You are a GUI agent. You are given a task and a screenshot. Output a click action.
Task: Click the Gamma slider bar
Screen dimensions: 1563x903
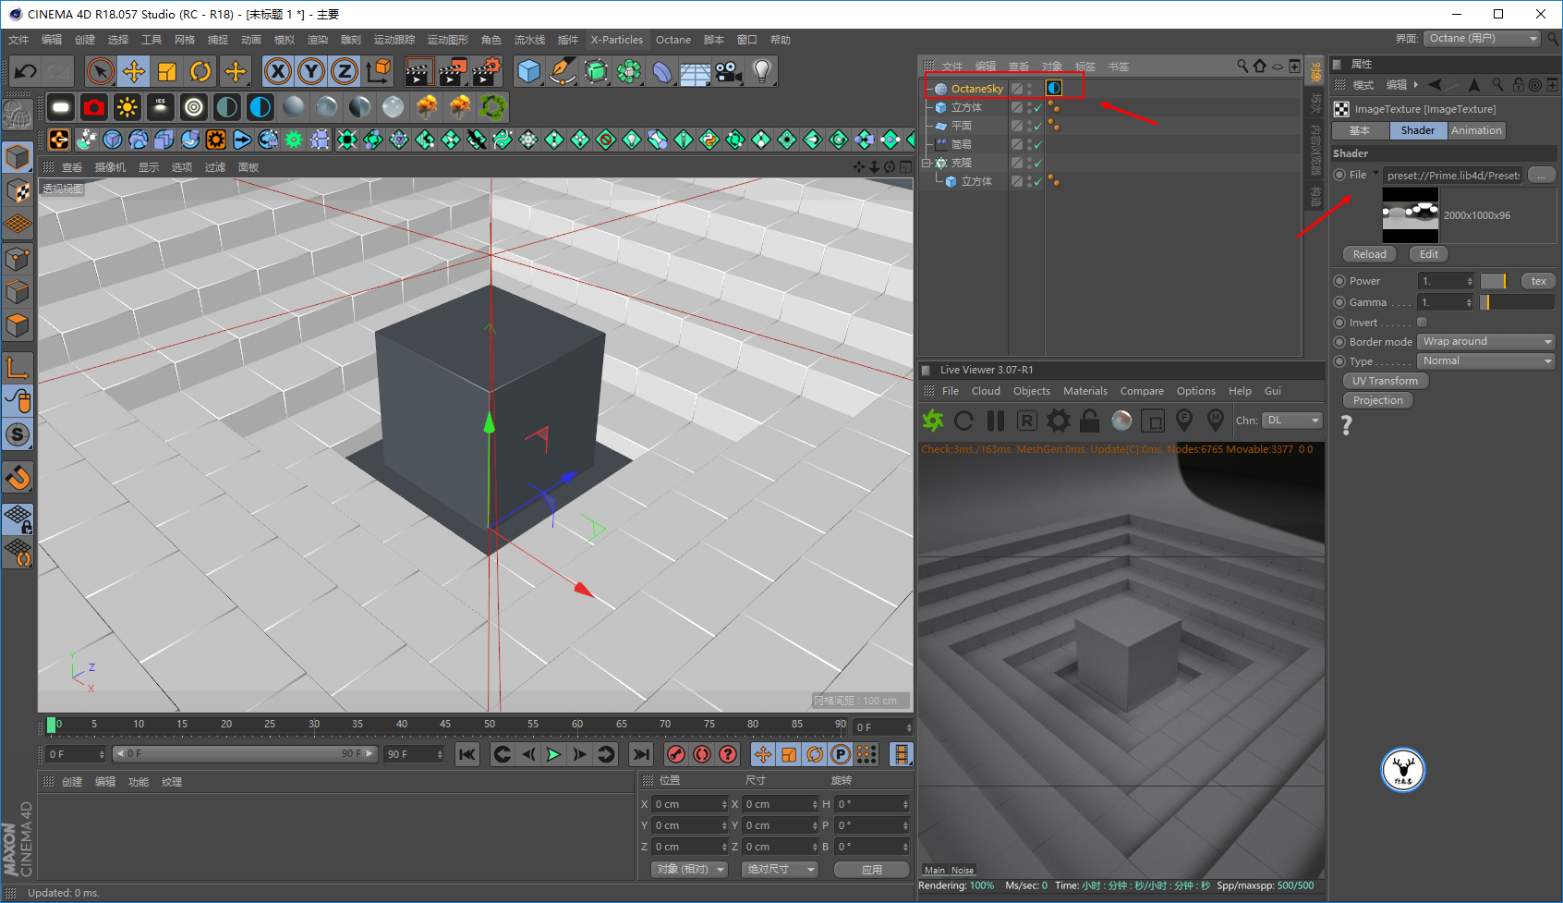1518,302
